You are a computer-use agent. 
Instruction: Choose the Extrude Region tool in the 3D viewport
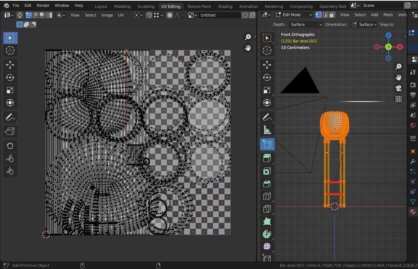267,158
